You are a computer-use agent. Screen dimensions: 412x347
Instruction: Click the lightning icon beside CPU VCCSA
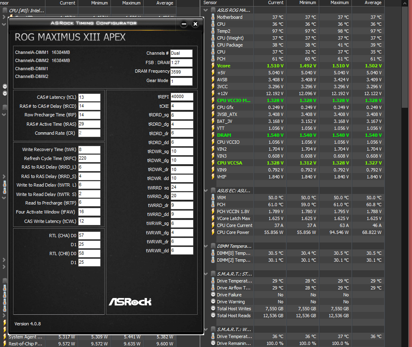pos(213,163)
